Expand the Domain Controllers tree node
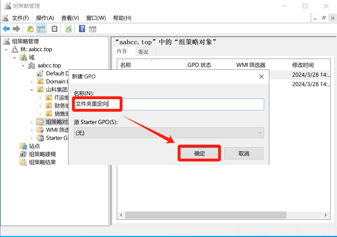This screenshot has height=237, width=337. click(x=32, y=82)
